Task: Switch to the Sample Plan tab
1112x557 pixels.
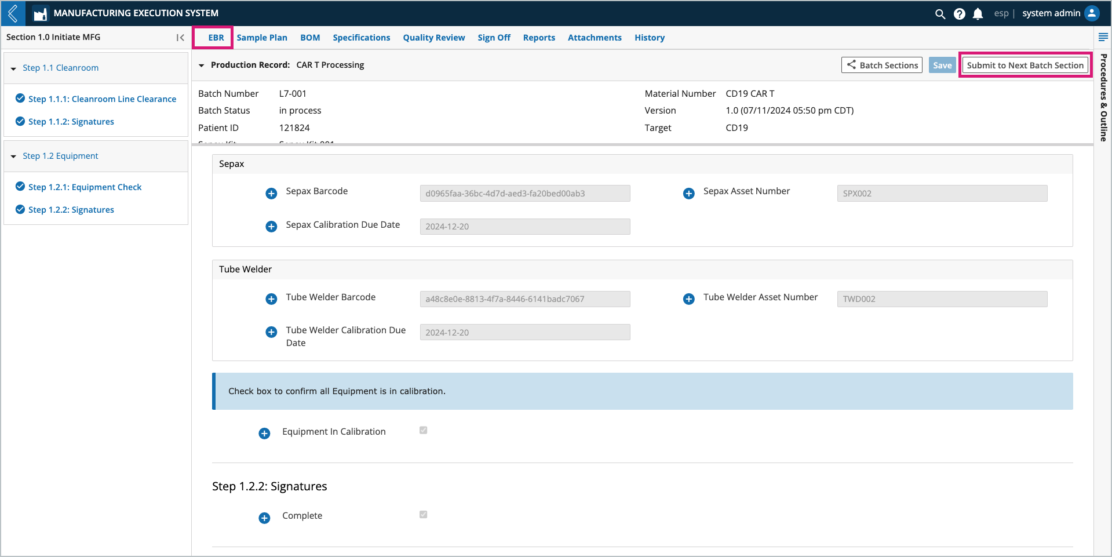Action: [x=262, y=38]
